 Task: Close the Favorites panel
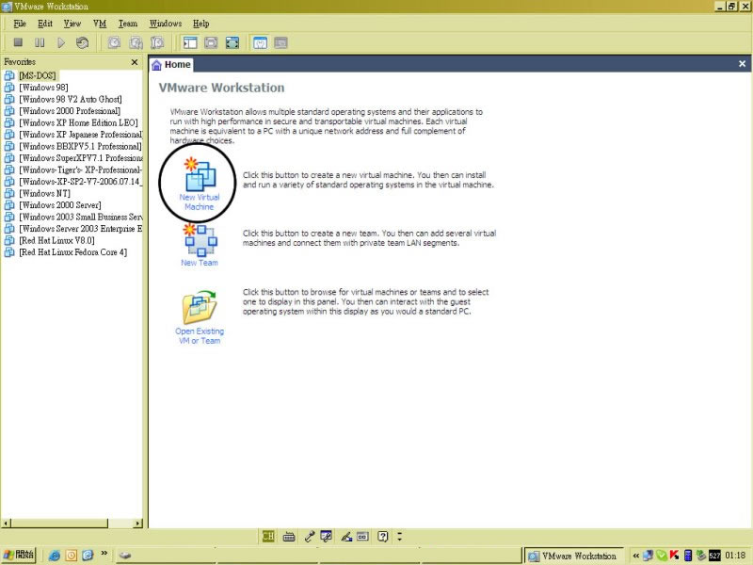[135, 62]
